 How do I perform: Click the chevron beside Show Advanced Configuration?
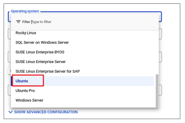click(10, 112)
